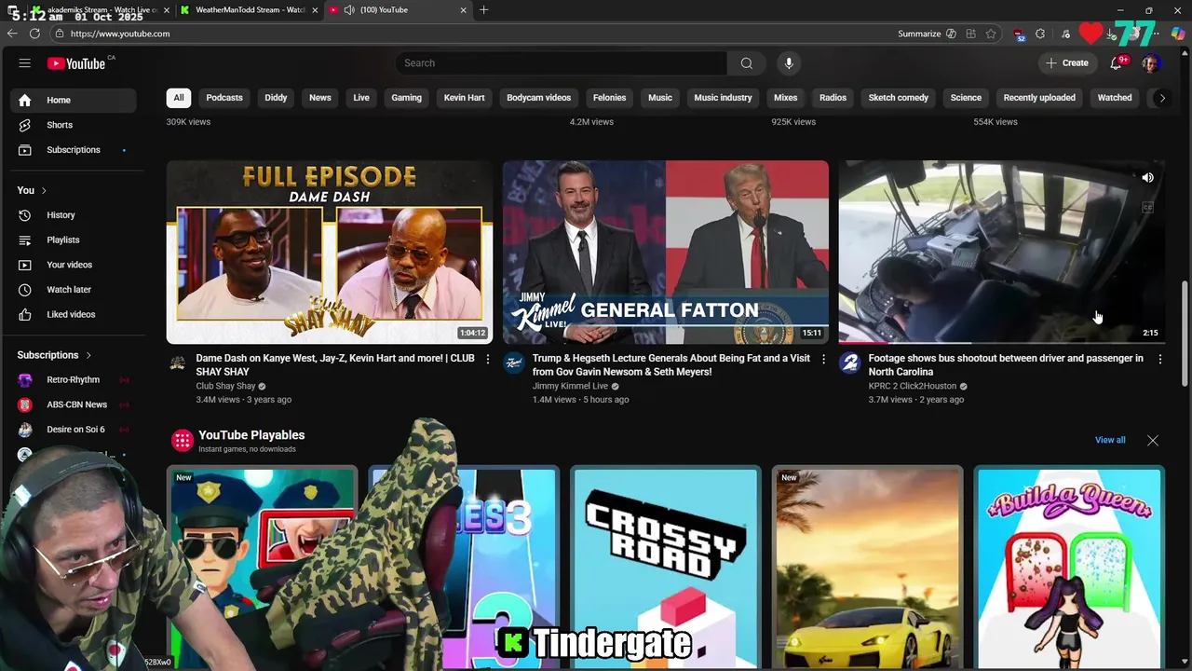1192x671 pixels.
Task: Select the Recently uploaded chip
Action: tap(1039, 98)
